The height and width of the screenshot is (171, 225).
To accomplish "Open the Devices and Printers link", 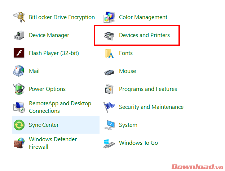I will [x=144, y=35].
